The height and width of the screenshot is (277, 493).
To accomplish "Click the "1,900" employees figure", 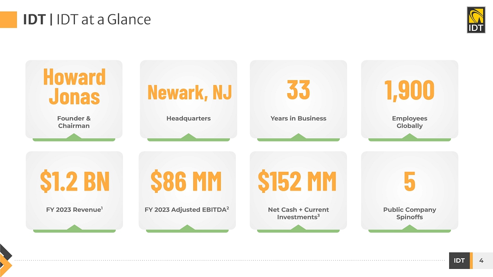I will (409, 90).
